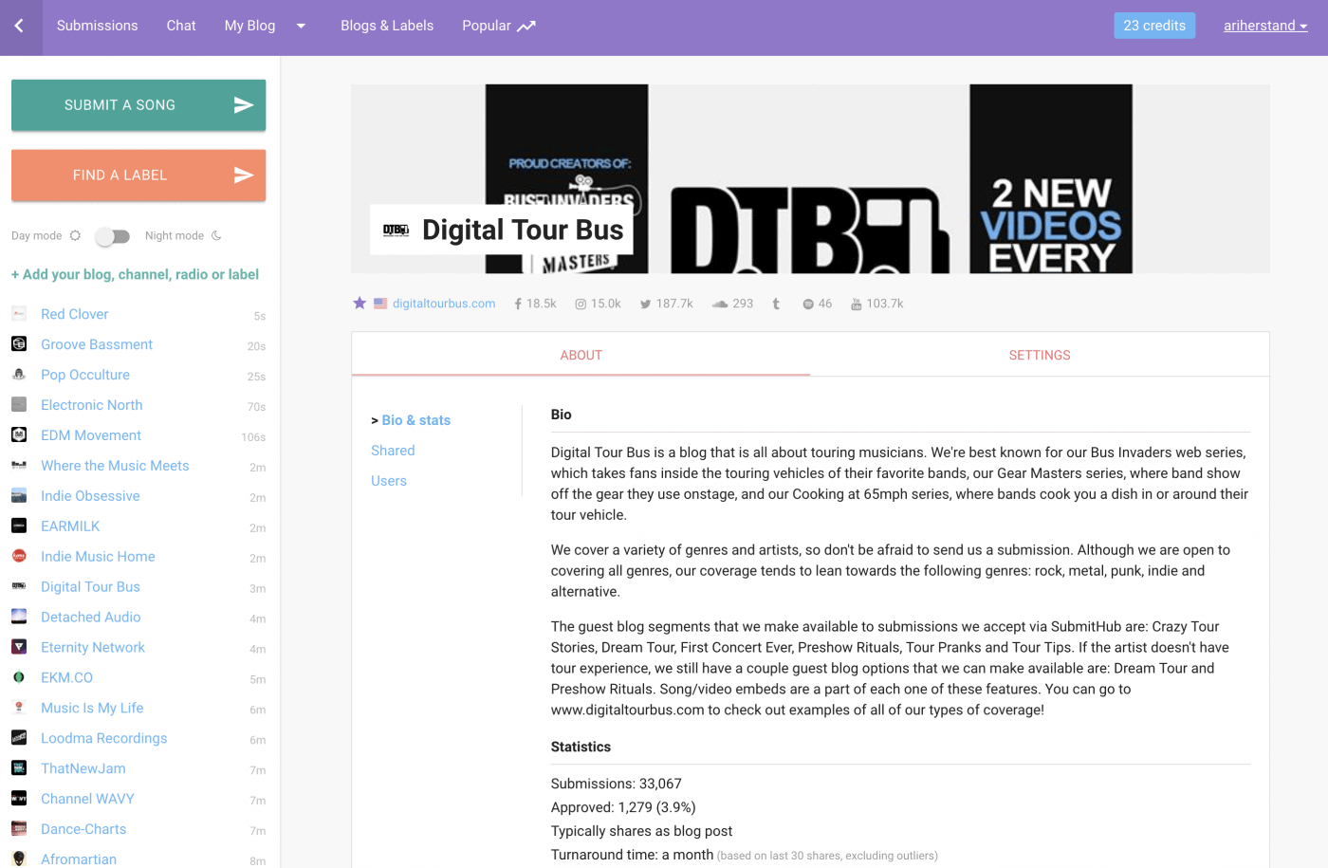Screen dimensions: 1328x868
Task: Click the Turnaround time: a month text
Action: pos(632,855)
